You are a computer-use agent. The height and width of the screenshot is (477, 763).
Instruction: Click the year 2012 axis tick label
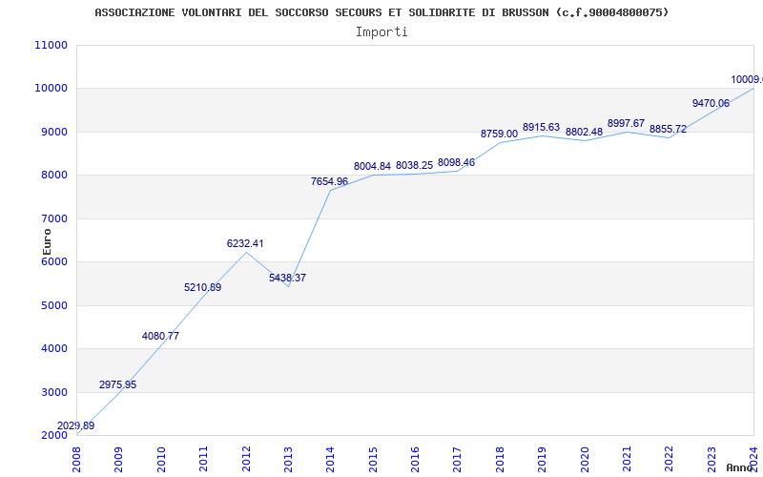(246, 460)
